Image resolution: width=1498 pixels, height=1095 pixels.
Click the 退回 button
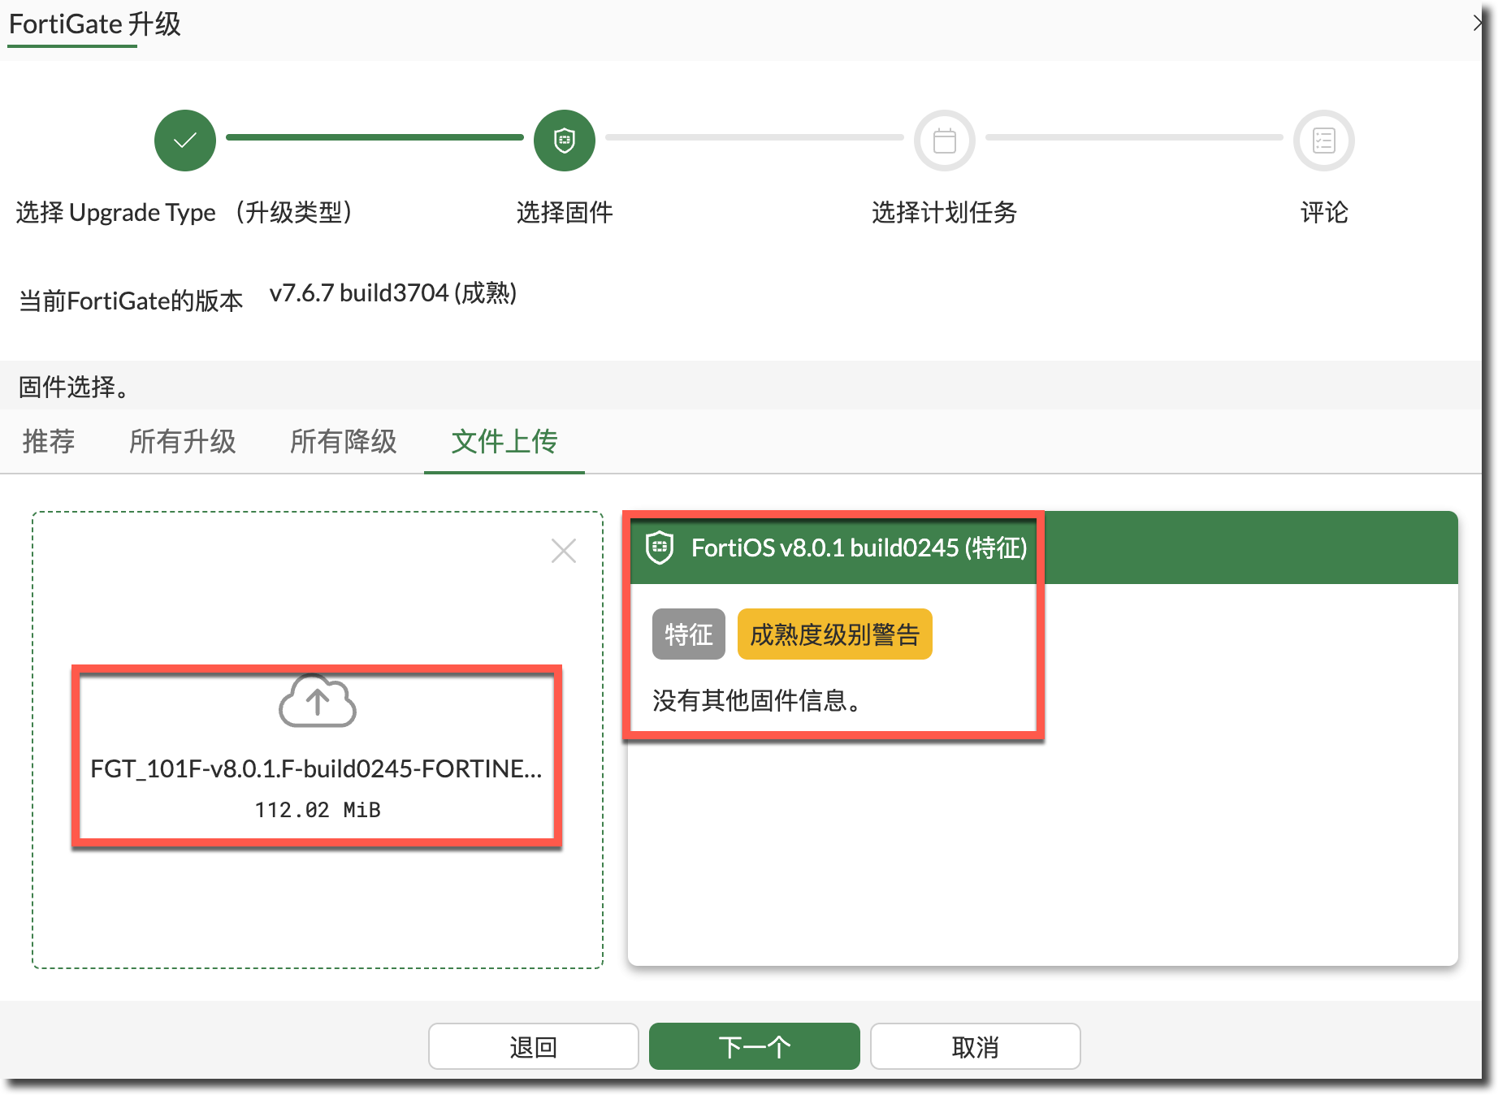tap(534, 1046)
